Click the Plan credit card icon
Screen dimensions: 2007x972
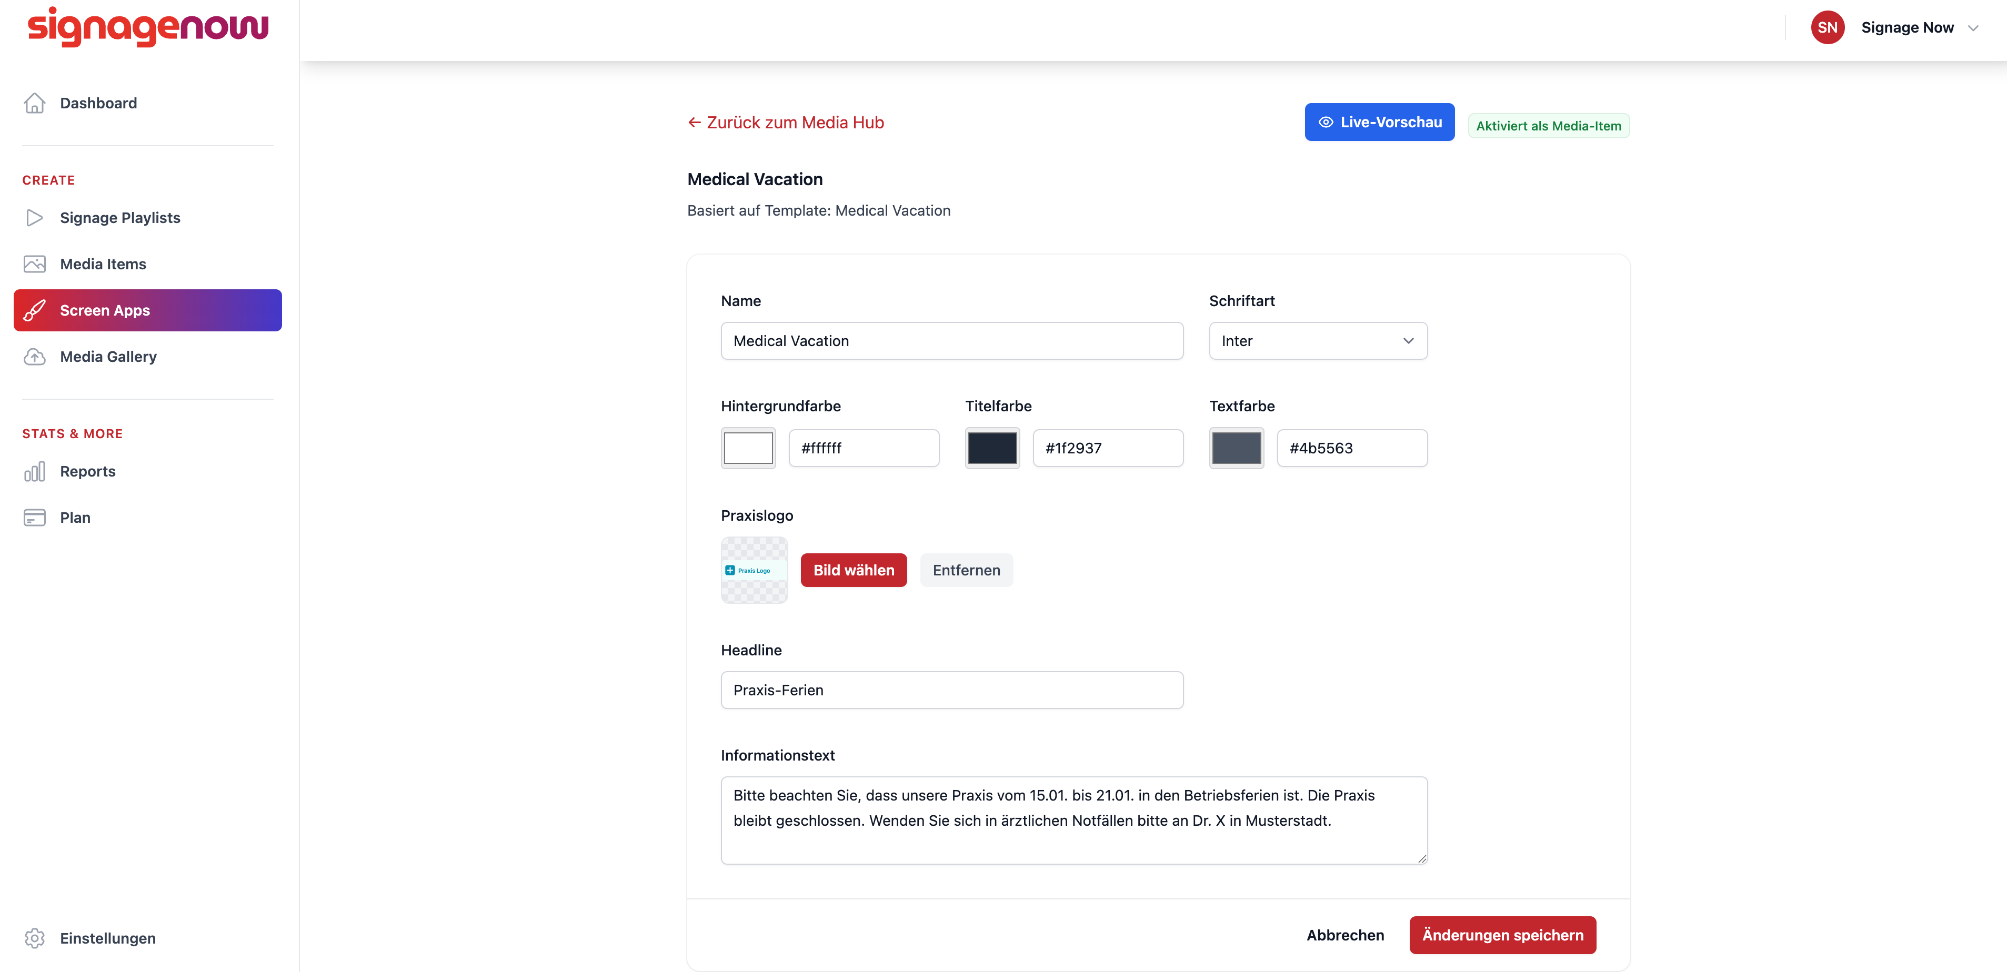pos(34,517)
